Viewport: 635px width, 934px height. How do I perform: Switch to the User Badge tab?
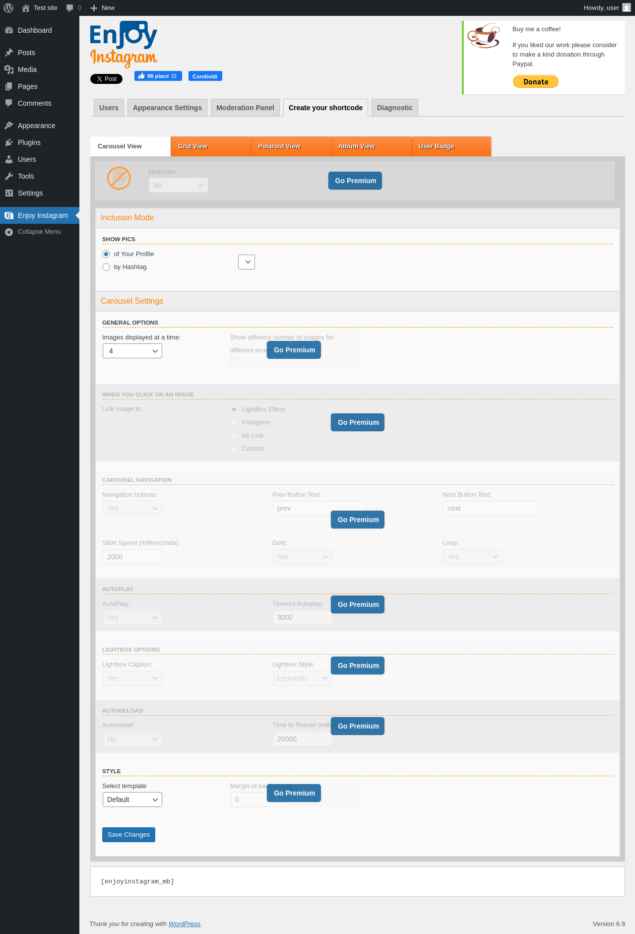pos(451,146)
